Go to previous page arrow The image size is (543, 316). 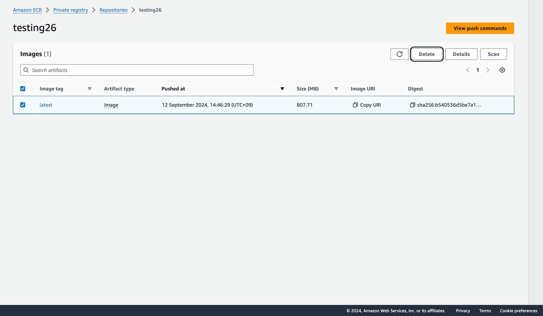468,70
